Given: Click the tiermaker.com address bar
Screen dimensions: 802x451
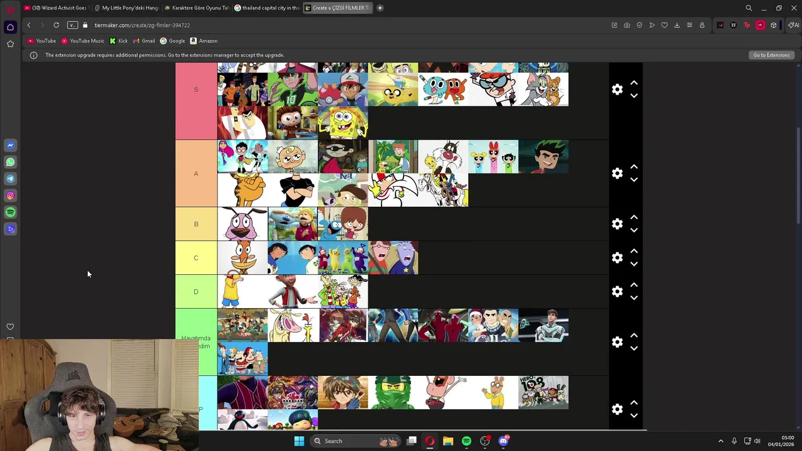Looking at the screenshot, I should (345, 25).
